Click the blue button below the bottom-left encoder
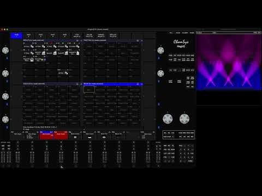 click(7, 127)
